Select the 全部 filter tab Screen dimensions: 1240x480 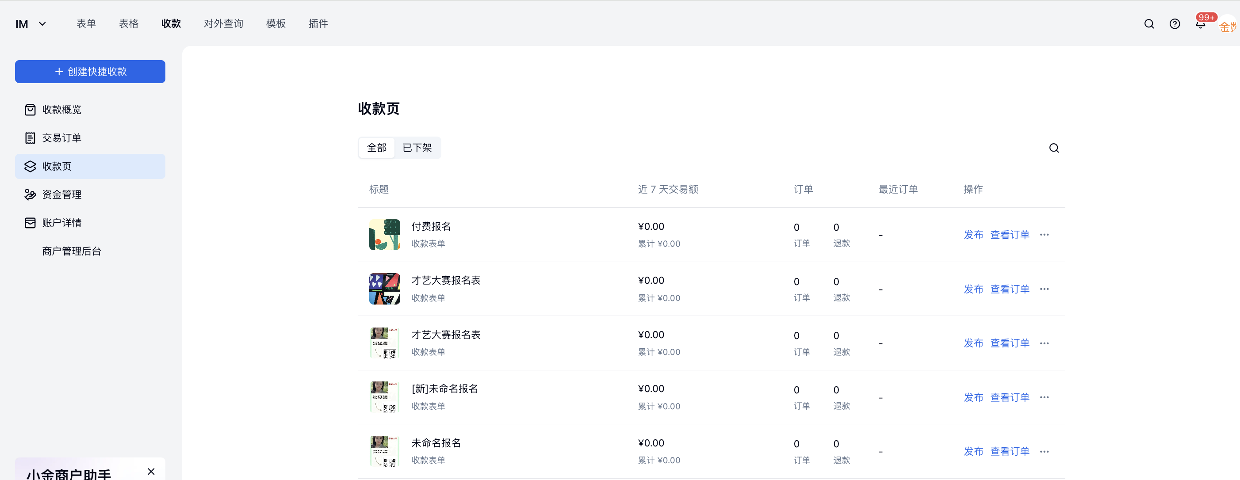point(376,148)
